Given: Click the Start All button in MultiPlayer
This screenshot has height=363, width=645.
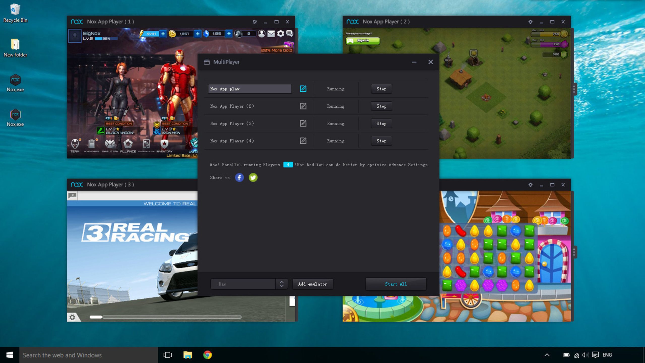Looking at the screenshot, I should coord(396,284).
